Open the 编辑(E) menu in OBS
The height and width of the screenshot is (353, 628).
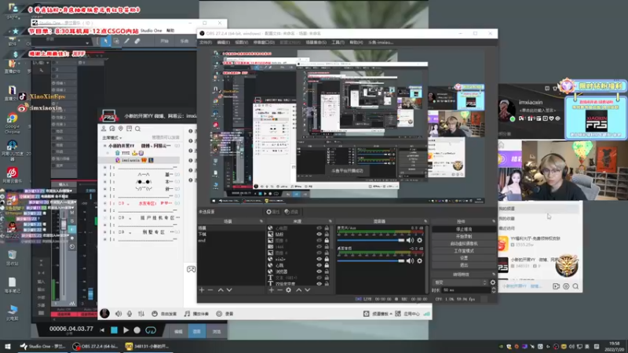[224, 42]
